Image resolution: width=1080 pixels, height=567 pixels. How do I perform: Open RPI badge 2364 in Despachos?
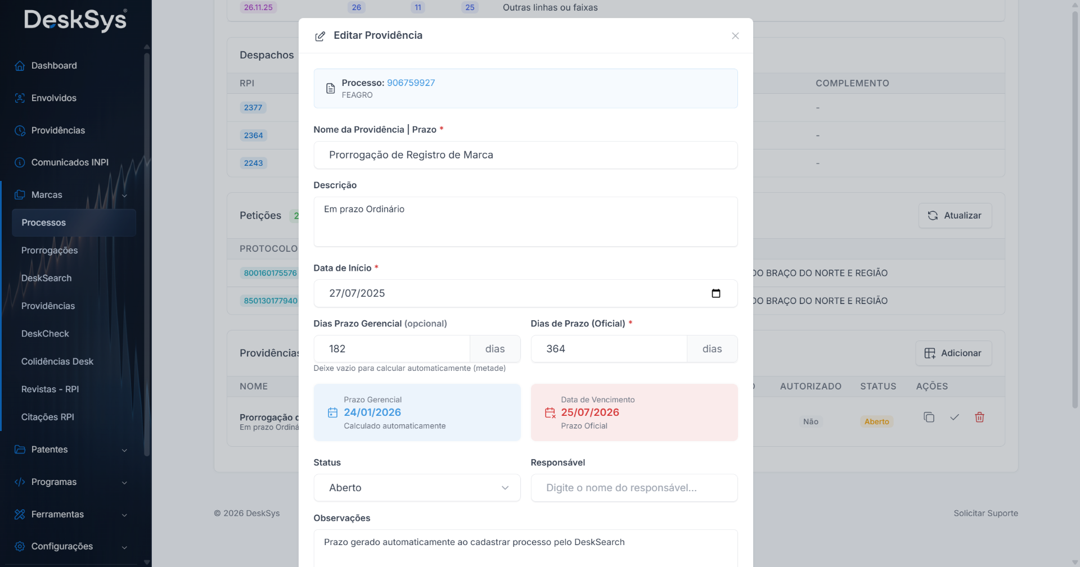[253, 135]
